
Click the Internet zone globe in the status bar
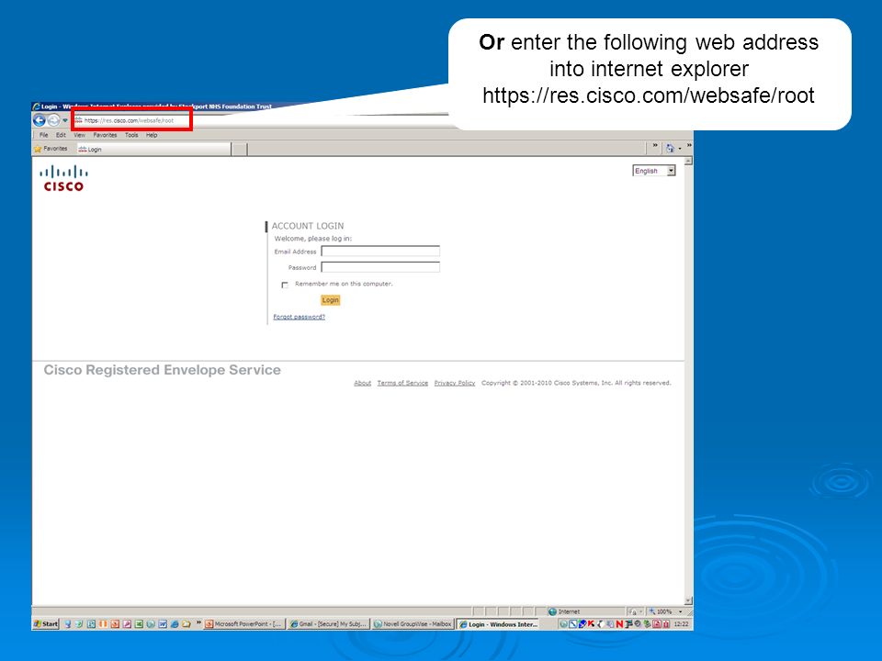(x=552, y=611)
